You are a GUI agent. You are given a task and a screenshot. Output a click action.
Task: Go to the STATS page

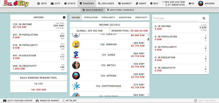pyautogui.click(x=70, y=3)
